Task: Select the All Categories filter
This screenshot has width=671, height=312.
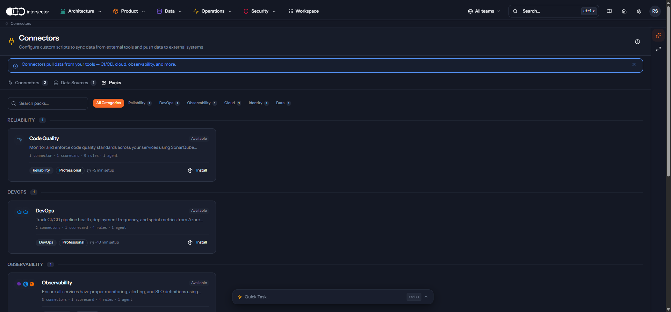Action: click(x=108, y=103)
